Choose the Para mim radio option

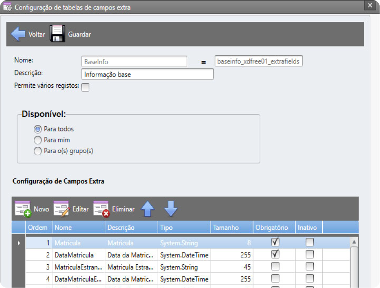point(38,140)
